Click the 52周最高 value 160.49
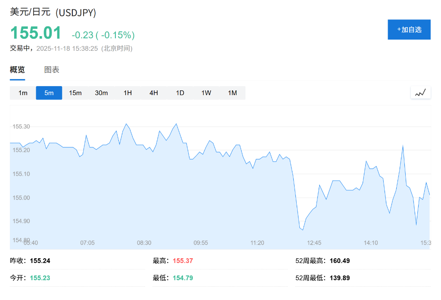The image size is (441, 300). [339, 260]
